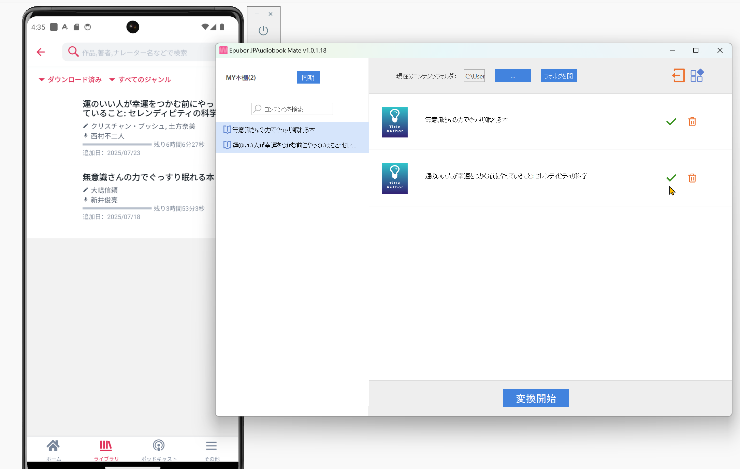The height and width of the screenshot is (469, 740).
Task: Click author name 大嶋信頼
Action: click(x=104, y=190)
